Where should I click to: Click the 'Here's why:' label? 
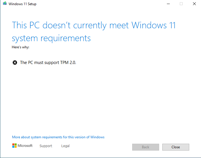(21, 47)
